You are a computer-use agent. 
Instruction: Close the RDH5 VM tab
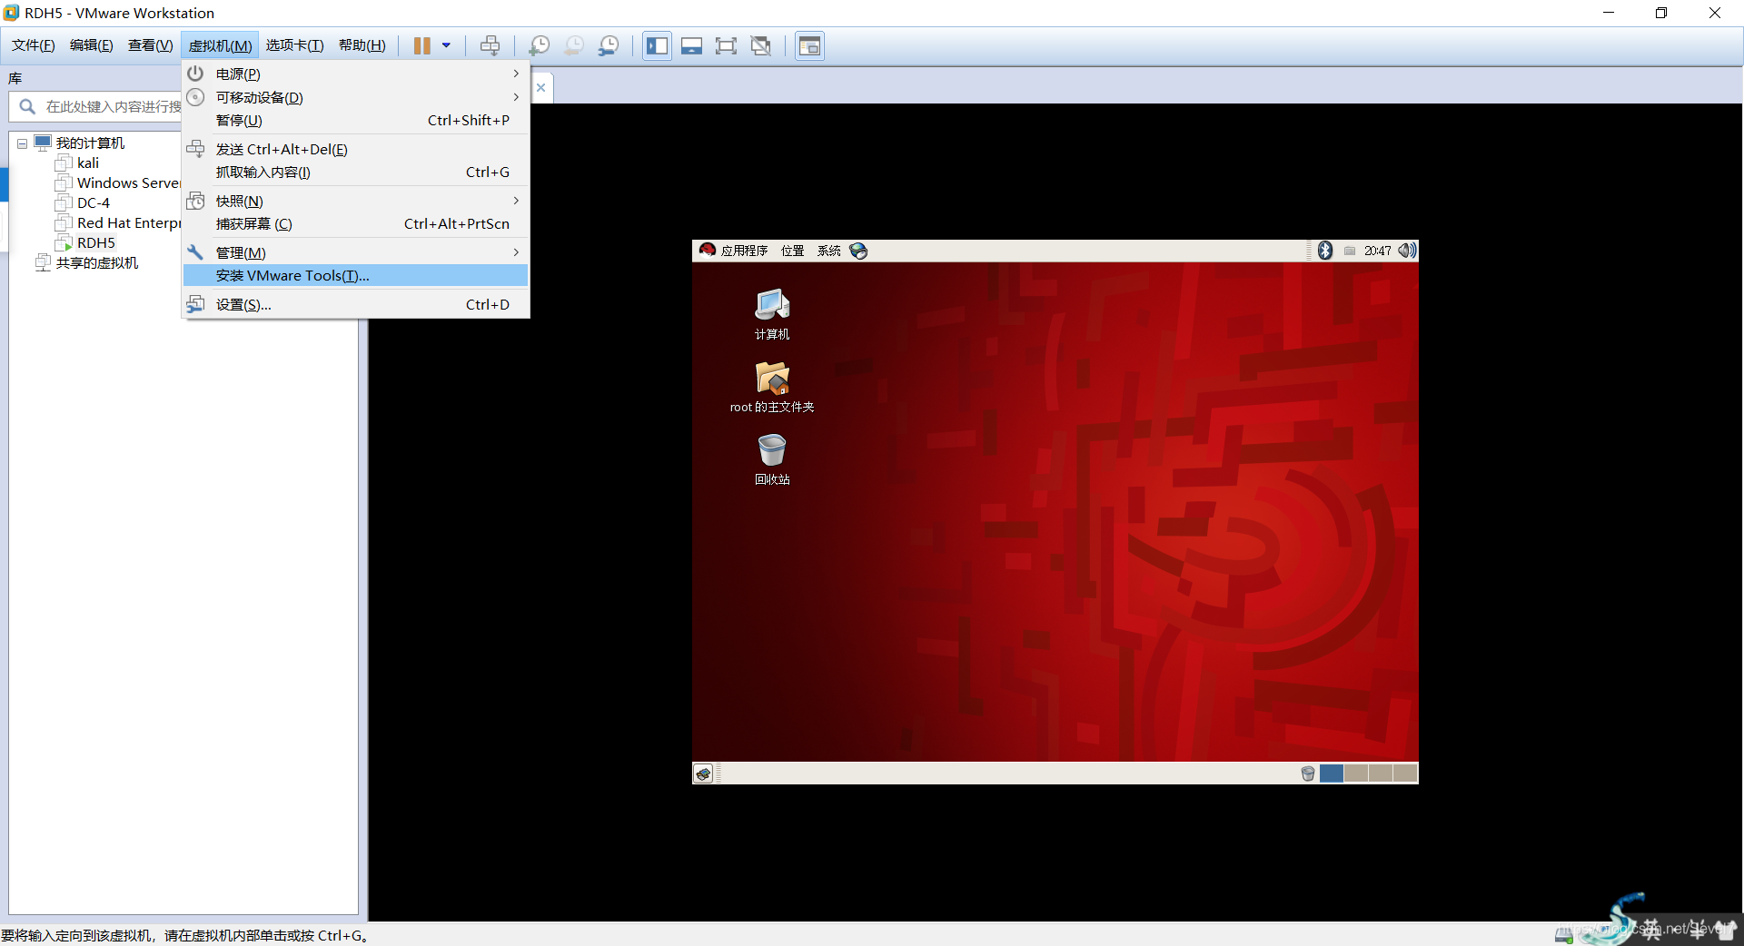click(x=540, y=88)
